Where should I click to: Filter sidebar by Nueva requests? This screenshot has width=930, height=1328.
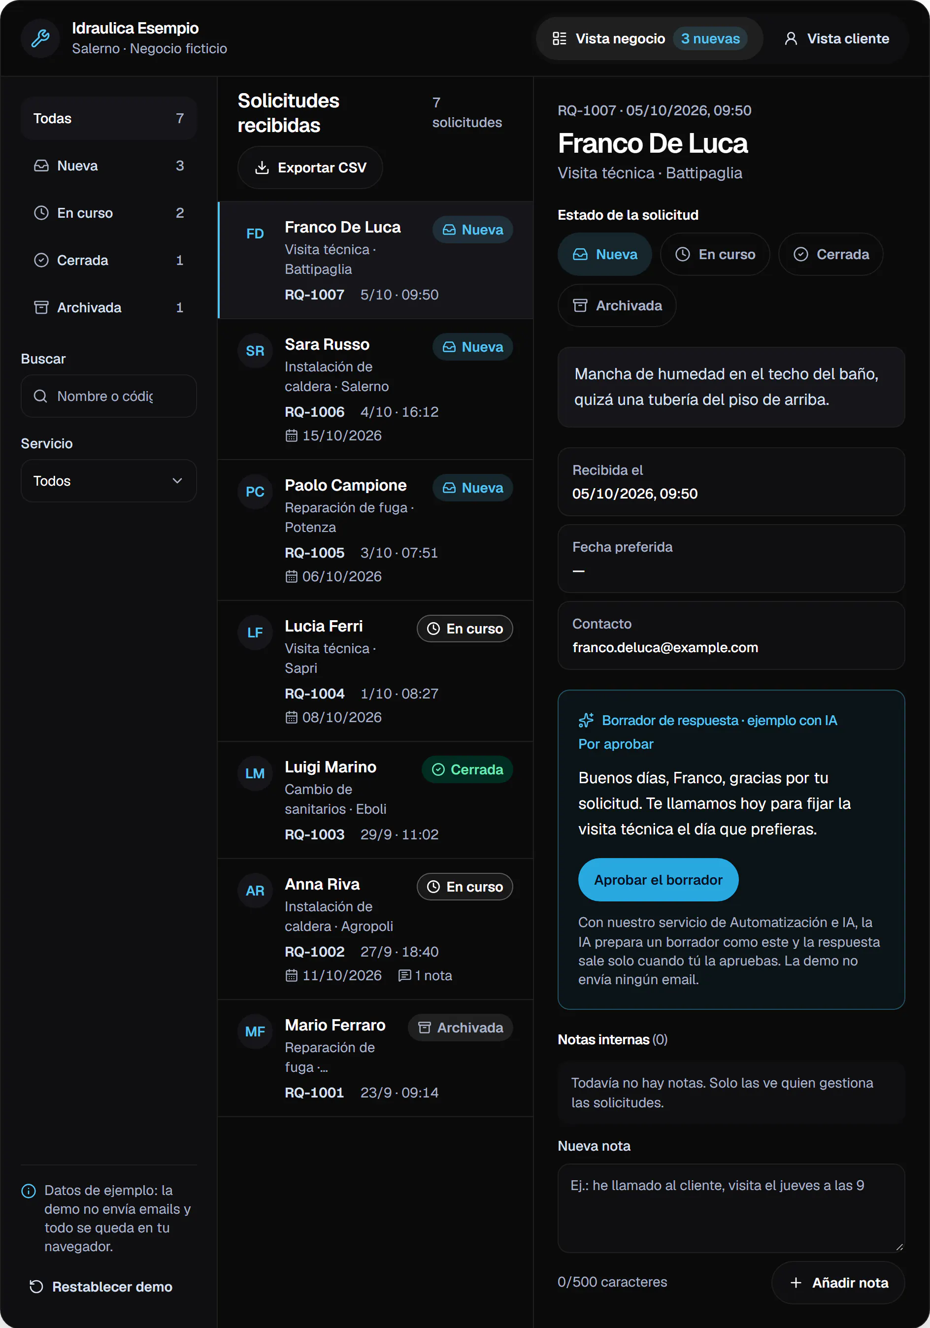[109, 166]
